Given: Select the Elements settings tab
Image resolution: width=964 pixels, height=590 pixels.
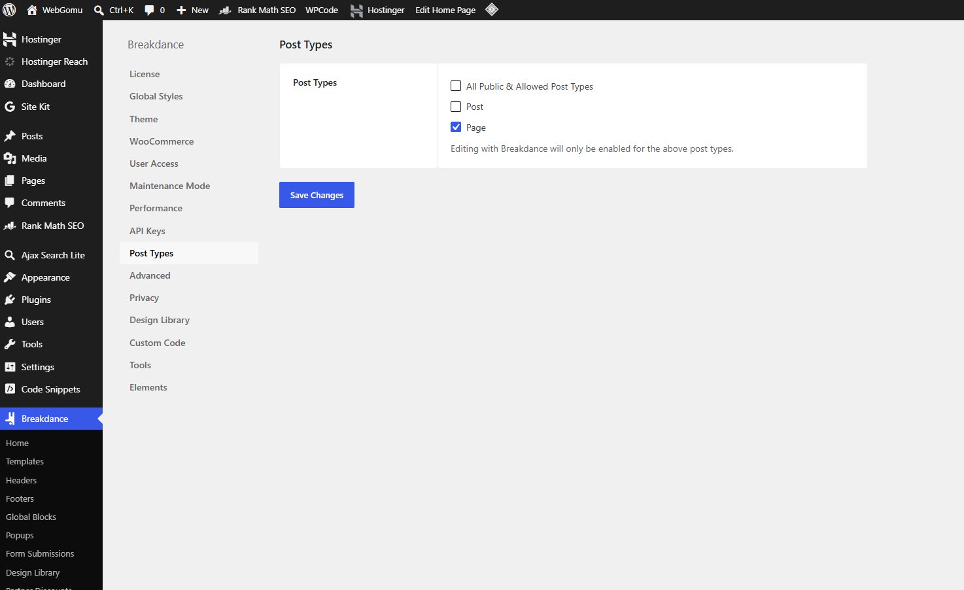Looking at the screenshot, I should [x=189, y=387].
